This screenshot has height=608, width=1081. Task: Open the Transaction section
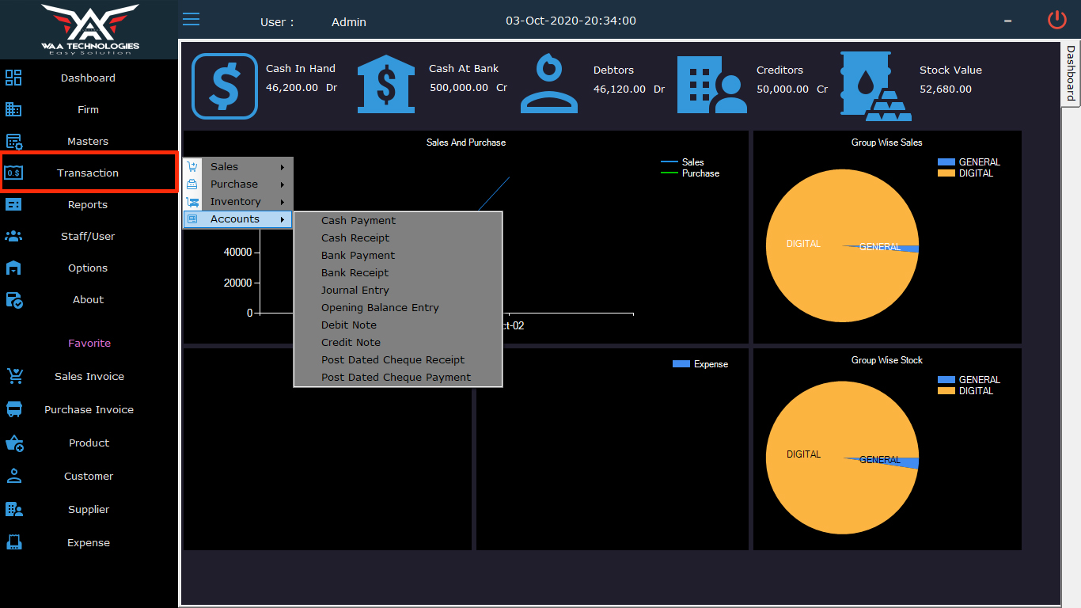(88, 172)
